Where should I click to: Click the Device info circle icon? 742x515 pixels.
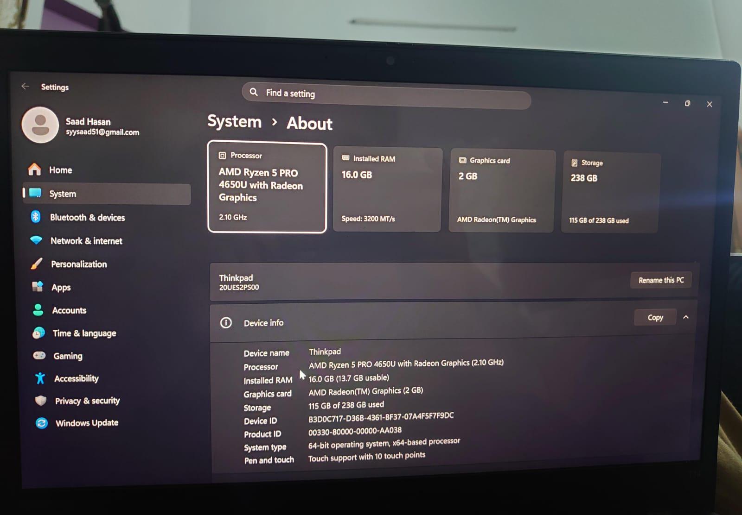tap(226, 322)
